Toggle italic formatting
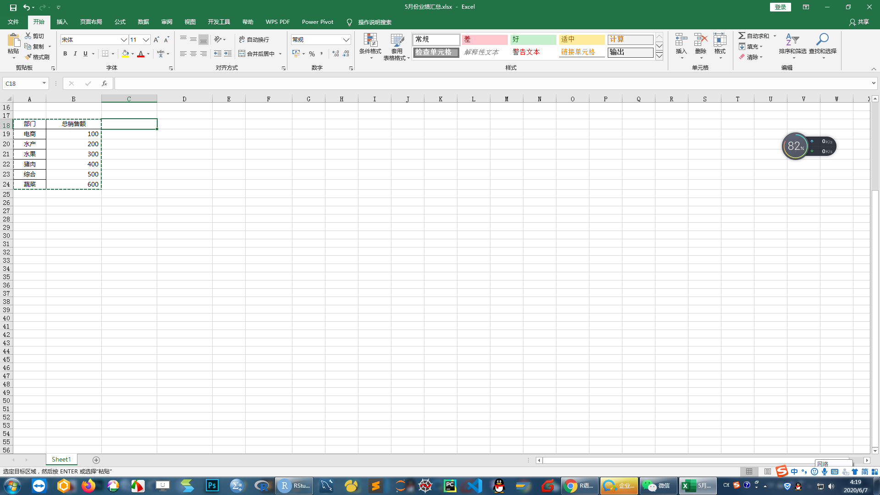 [x=75, y=54]
